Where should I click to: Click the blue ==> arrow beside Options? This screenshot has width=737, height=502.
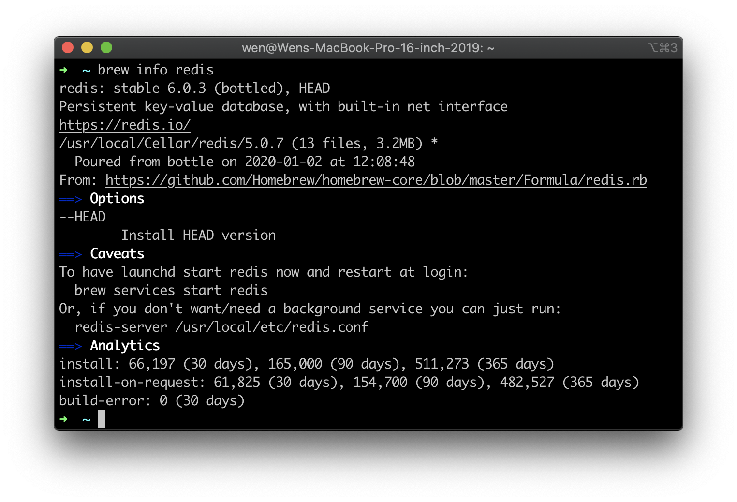71,198
